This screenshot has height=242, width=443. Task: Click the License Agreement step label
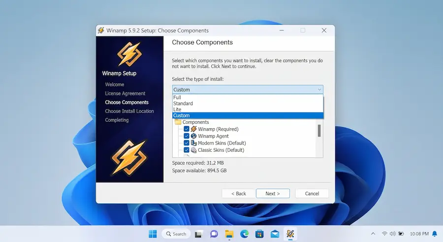[125, 94]
